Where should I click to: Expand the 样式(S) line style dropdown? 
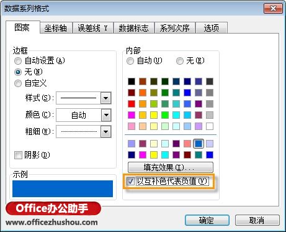click(106, 98)
